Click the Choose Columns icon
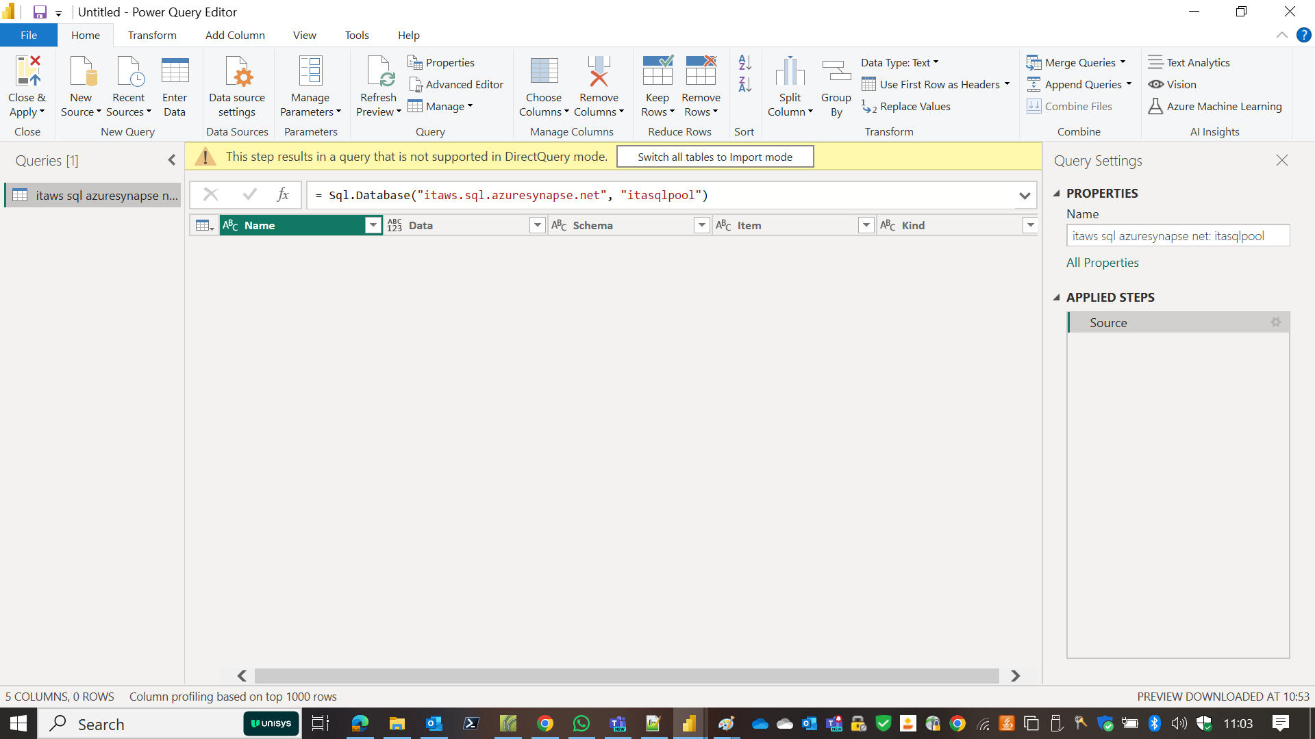 click(544, 71)
